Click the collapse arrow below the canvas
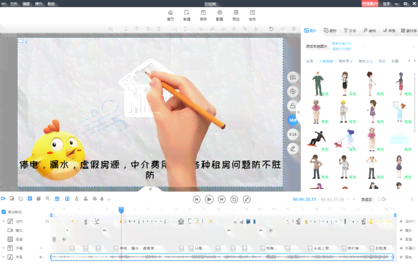418x265 pixels. (150, 189)
